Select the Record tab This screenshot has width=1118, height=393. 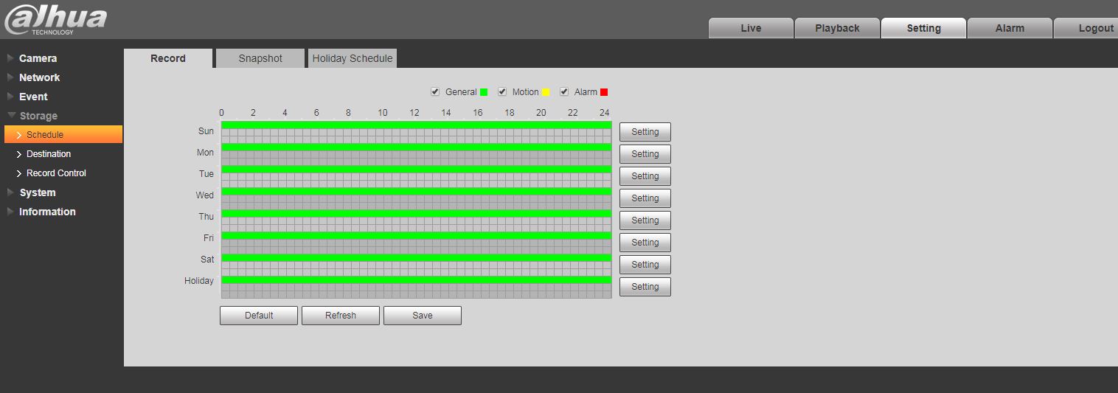[x=168, y=58]
